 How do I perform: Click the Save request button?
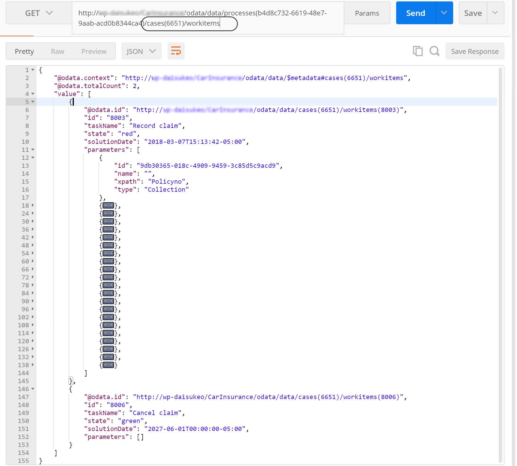[x=473, y=13]
